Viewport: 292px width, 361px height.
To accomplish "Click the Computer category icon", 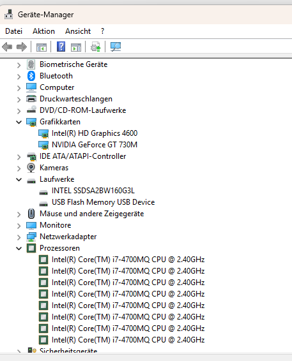I will 31,87.
